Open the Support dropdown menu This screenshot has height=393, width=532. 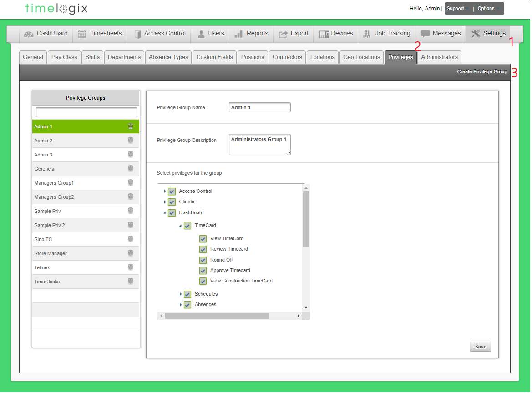(x=457, y=9)
